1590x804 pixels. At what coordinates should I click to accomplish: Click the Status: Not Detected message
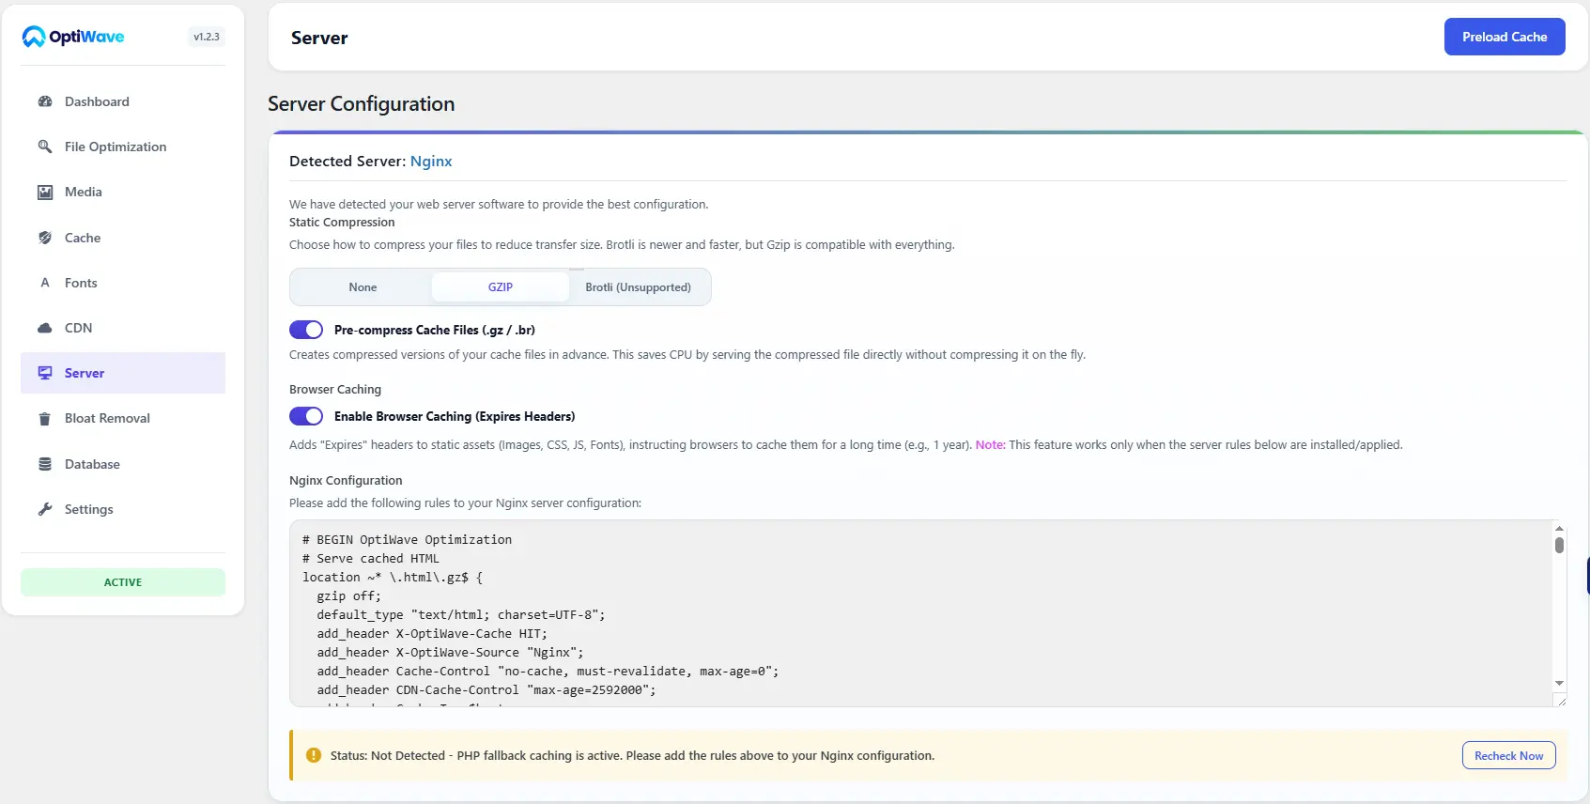[632, 755]
